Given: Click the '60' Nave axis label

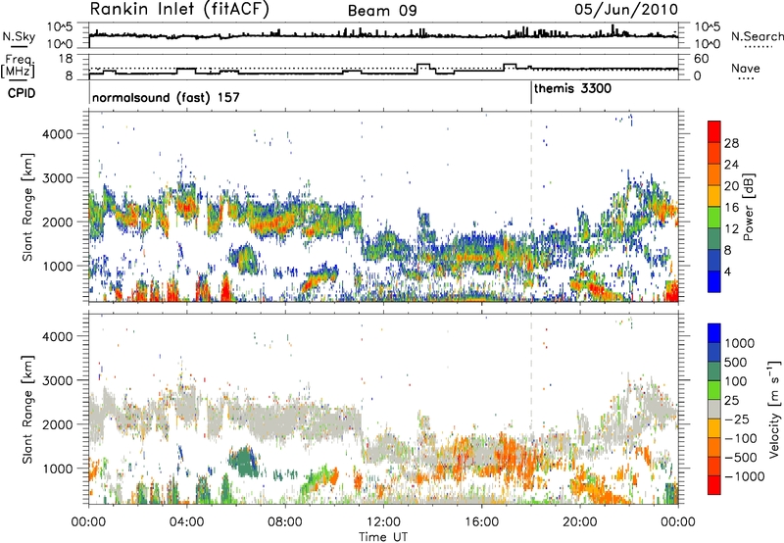Looking at the screenshot, I should point(701,59).
